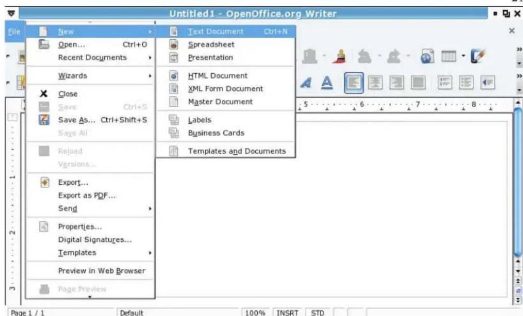Viewport: 523px width, 316px height.
Task: Click the Templates and Documents icon
Action: point(174,151)
